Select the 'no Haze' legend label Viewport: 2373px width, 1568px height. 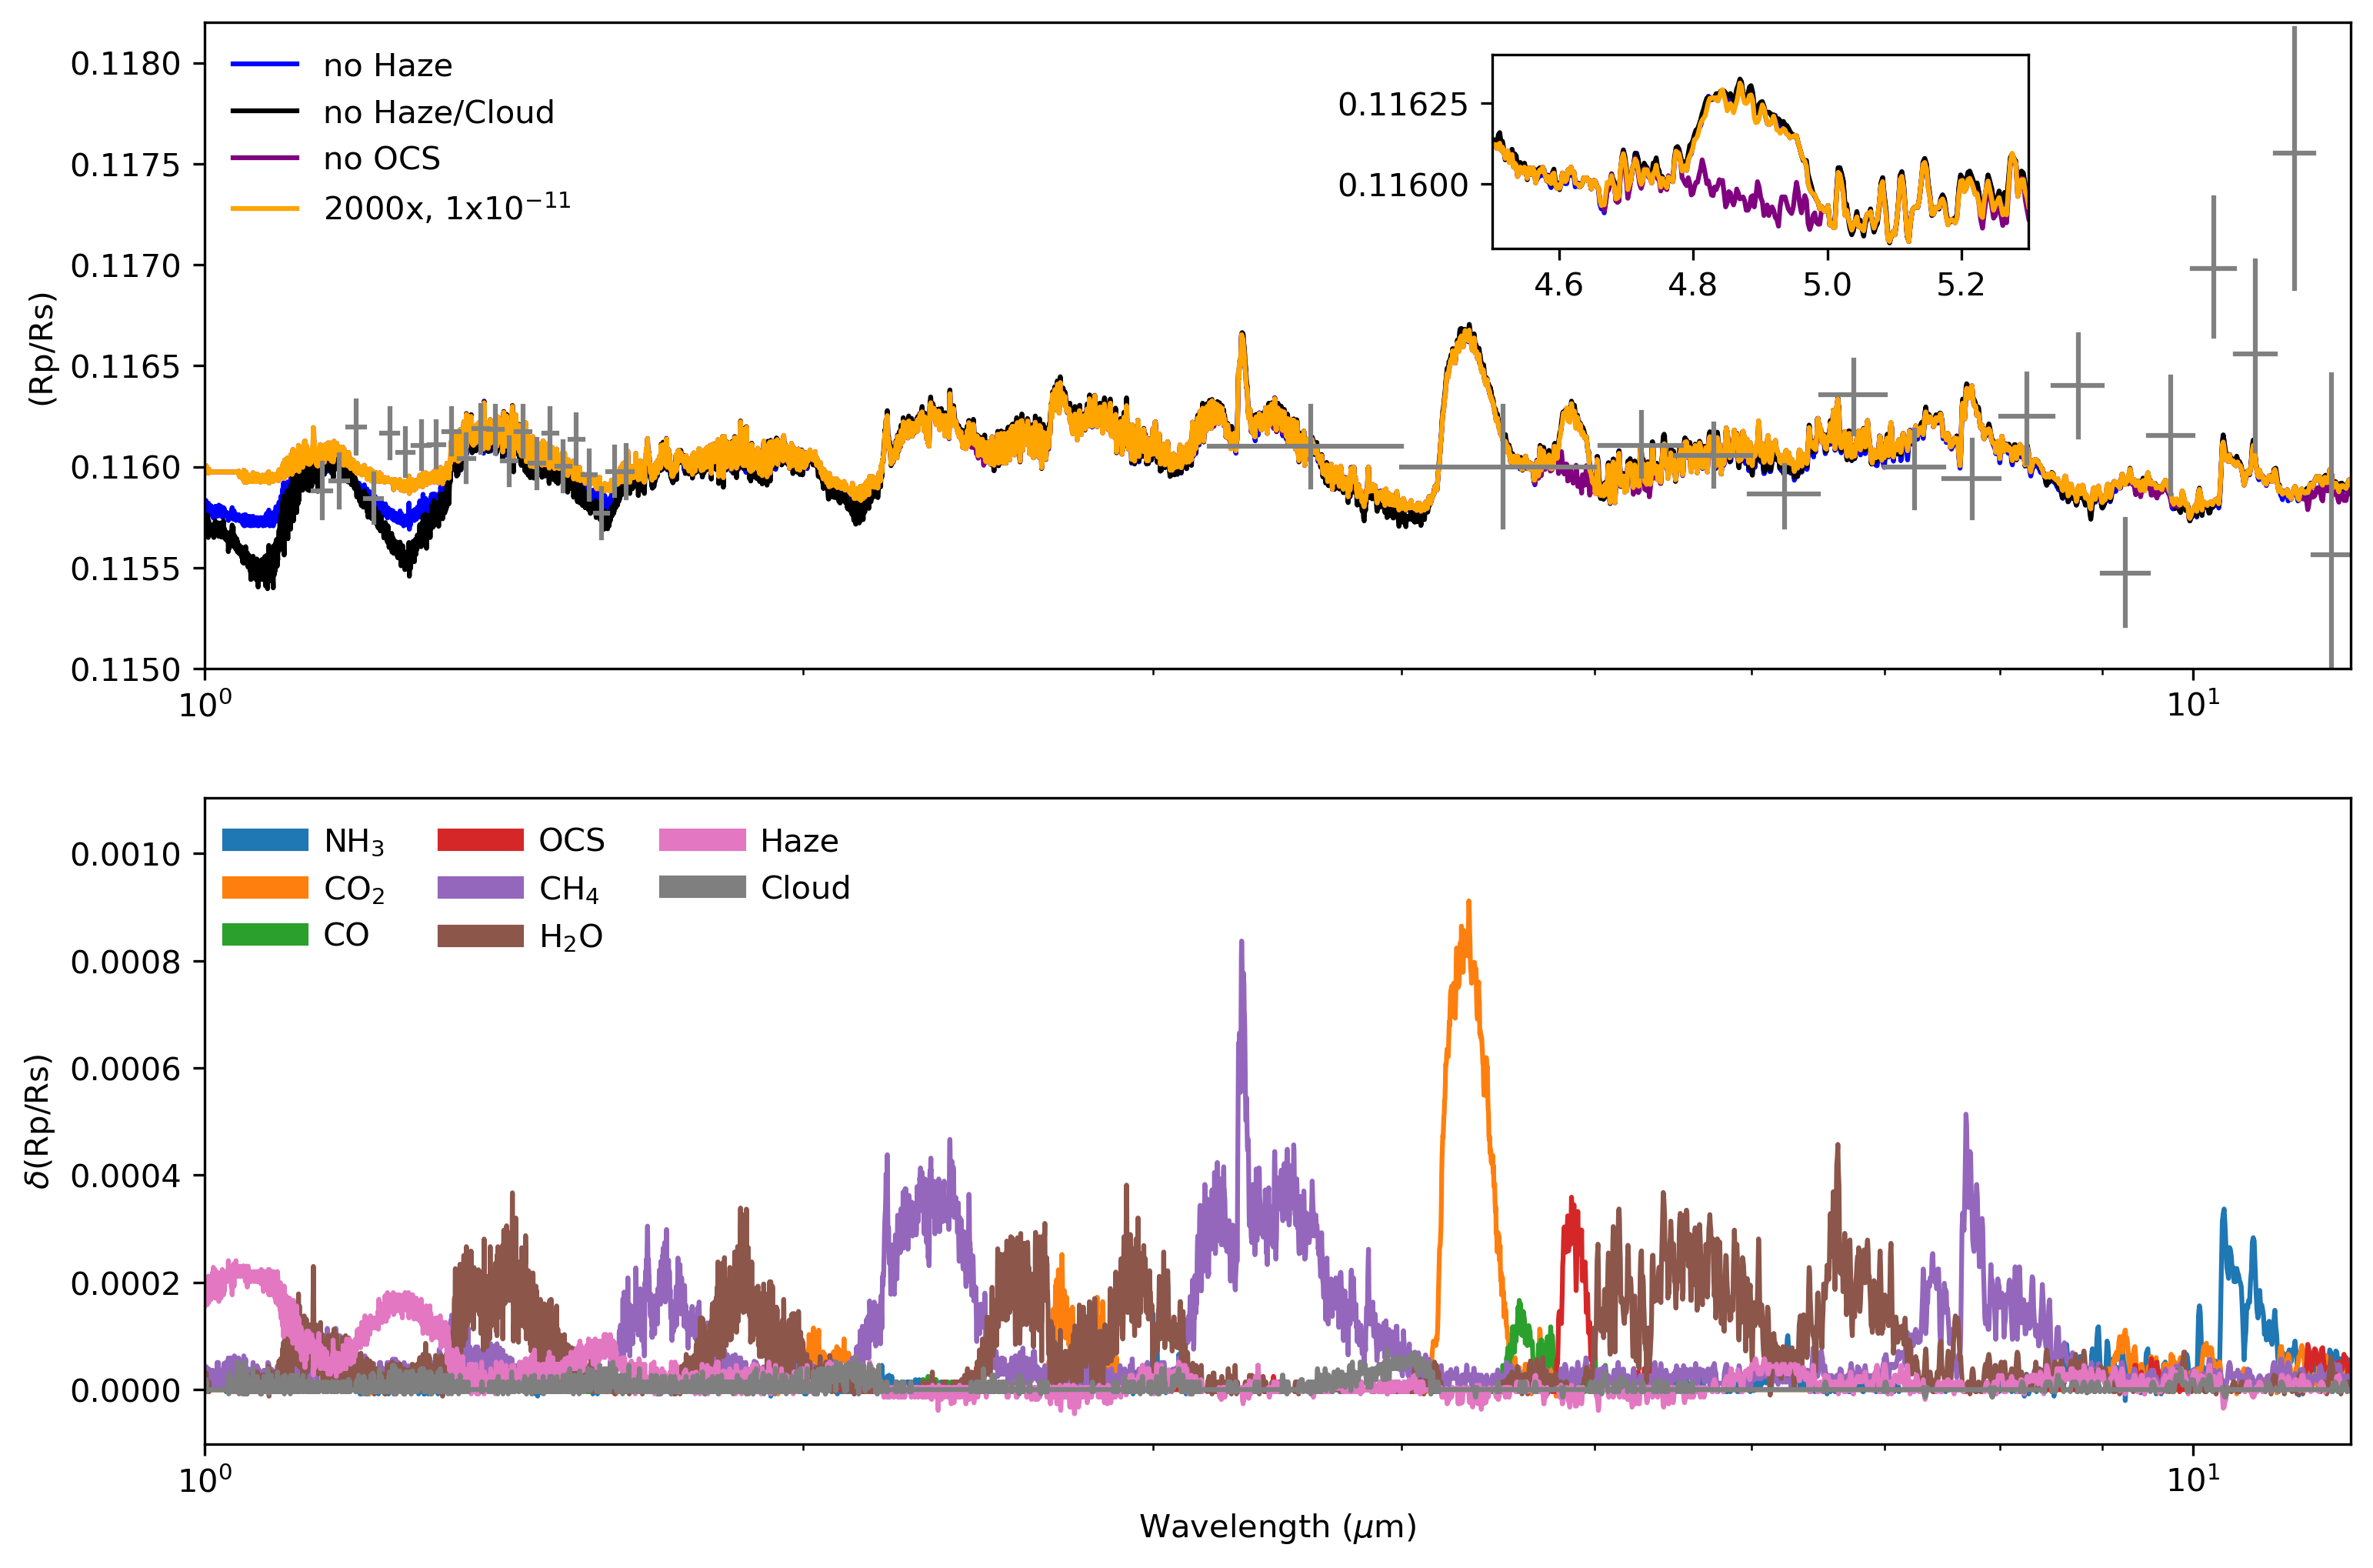(388, 66)
